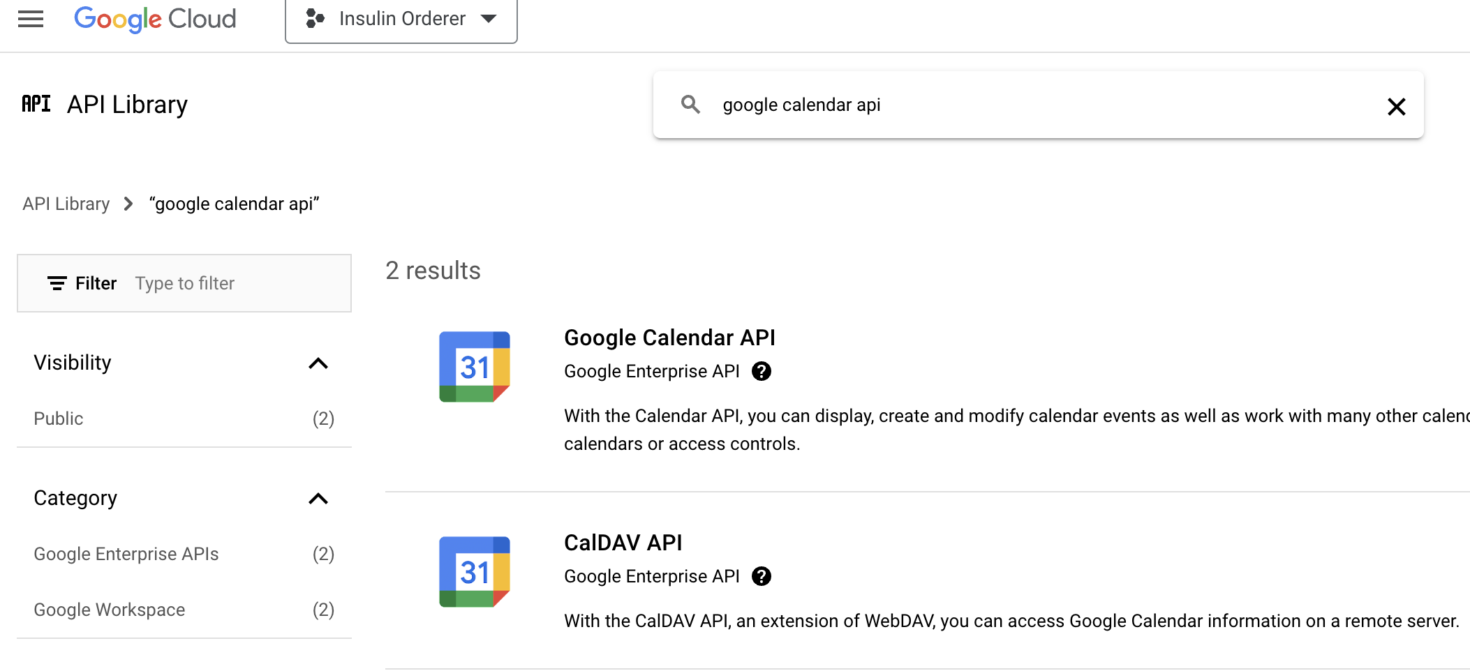
Task: Open Google Enterprise API help for Calendar API
Action: [x=762, y=371]
